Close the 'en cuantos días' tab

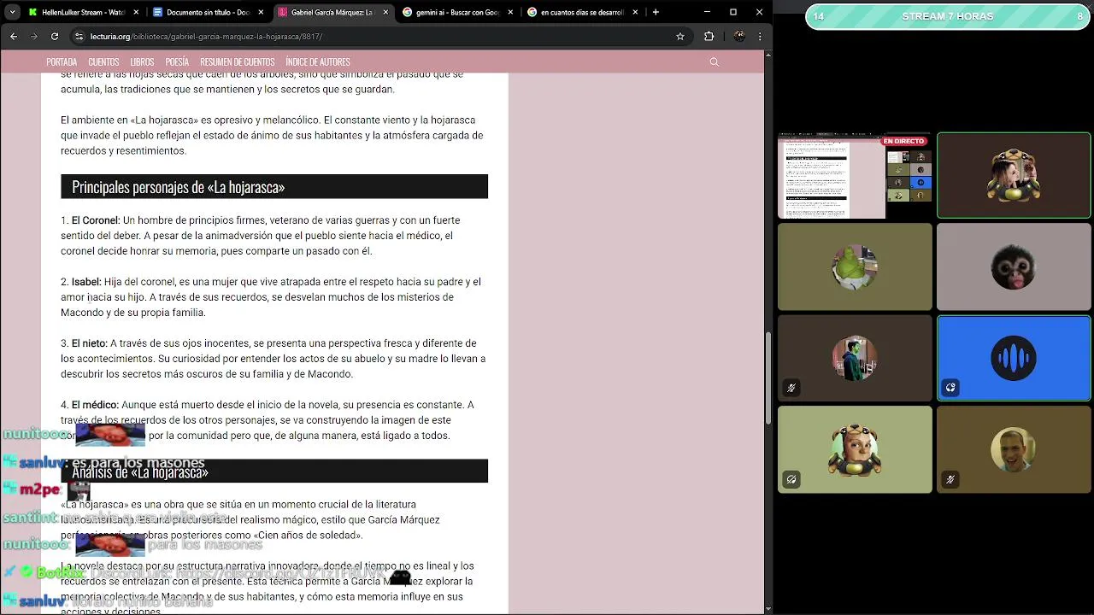(635, 12)
